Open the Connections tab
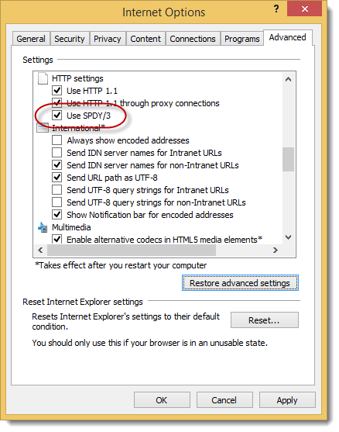The image size is (339, 432). (x=193, y=39)
